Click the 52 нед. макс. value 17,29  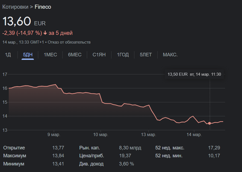[x=214, y=148]
